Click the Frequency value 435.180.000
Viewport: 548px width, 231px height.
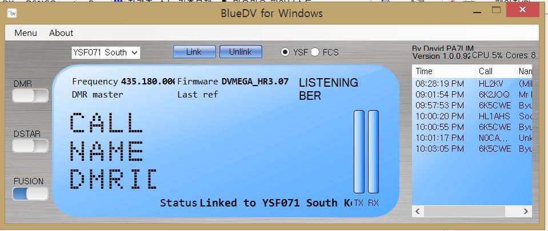point(148,82)
